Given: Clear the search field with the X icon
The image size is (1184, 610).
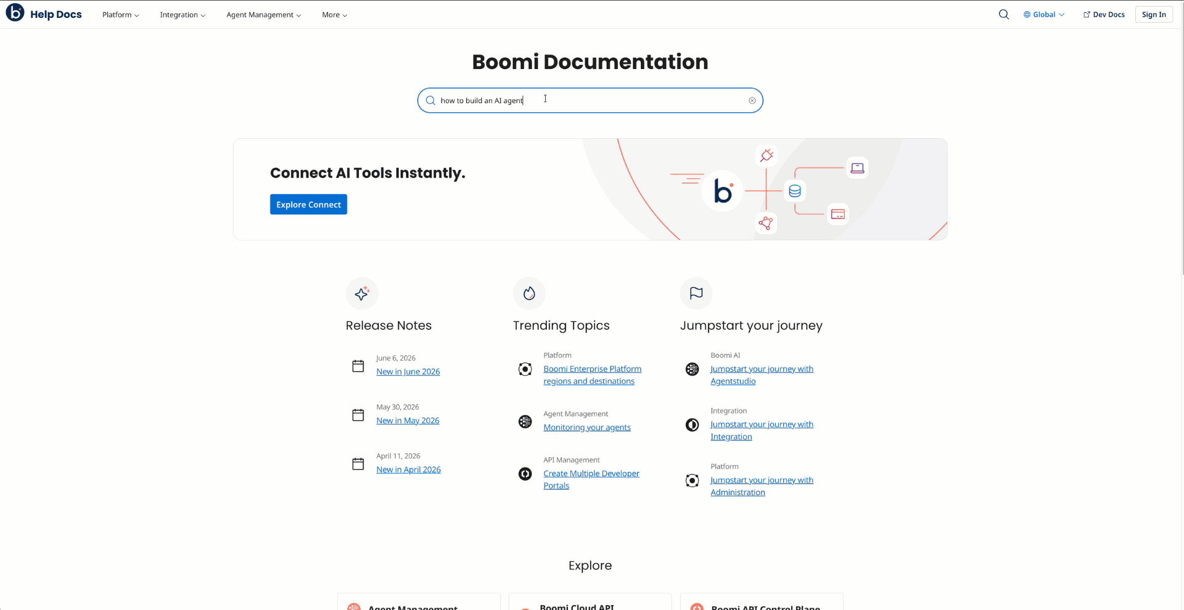Looking at the screenshot, I should [752, 101].
